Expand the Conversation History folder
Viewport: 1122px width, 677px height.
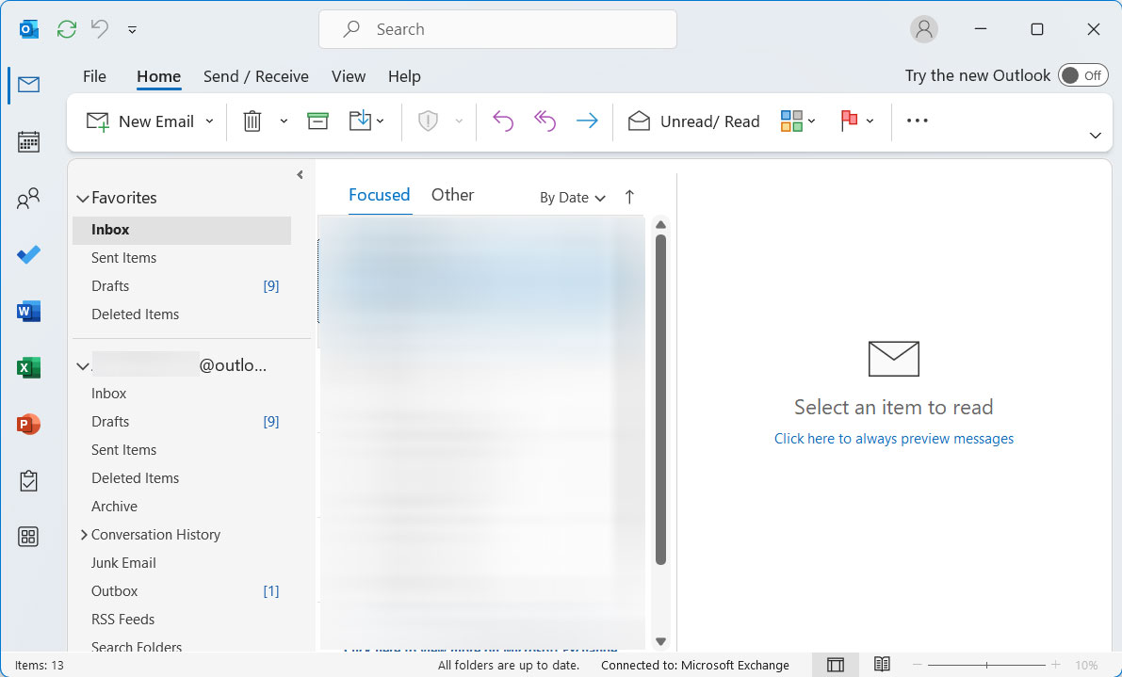tap(83, 534)
